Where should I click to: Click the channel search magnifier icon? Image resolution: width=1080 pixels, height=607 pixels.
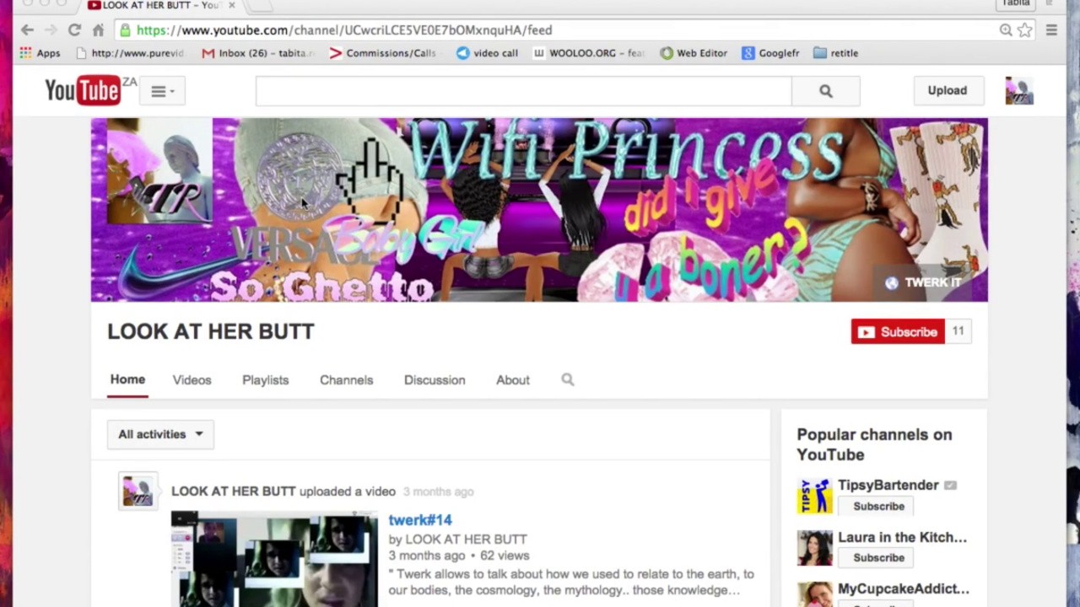tap(568, 380)
